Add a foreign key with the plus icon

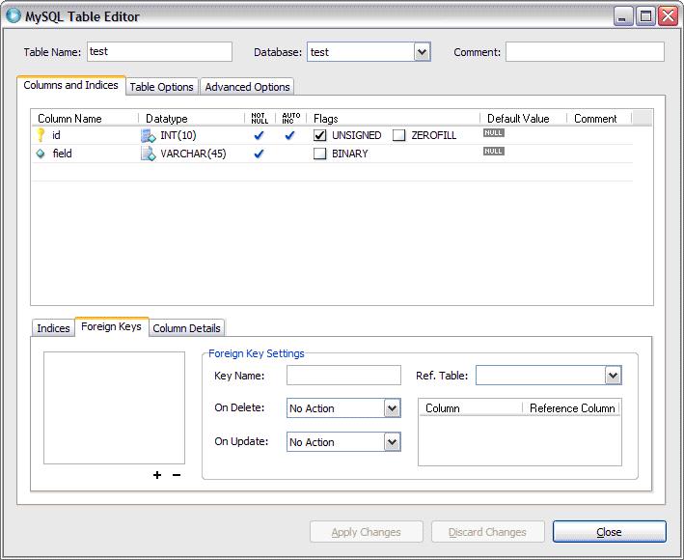point(157,475)
